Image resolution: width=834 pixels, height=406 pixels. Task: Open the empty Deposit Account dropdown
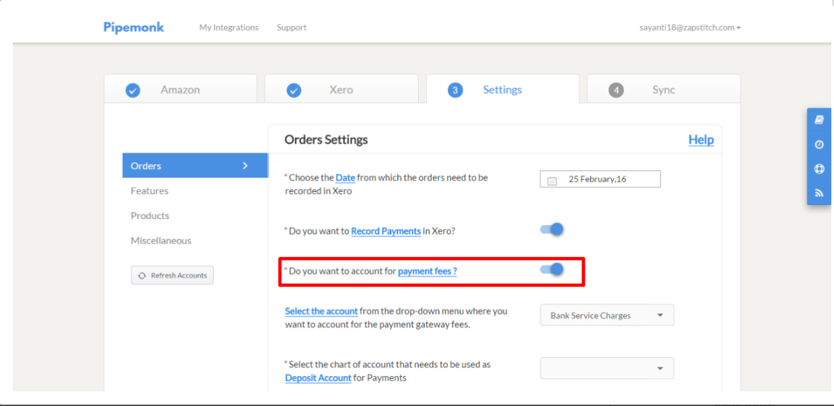[607, 368]
